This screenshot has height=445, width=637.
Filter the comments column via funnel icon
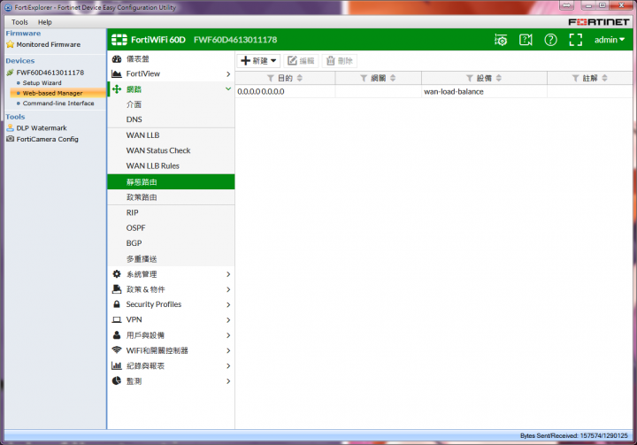[x=575, y=78]
